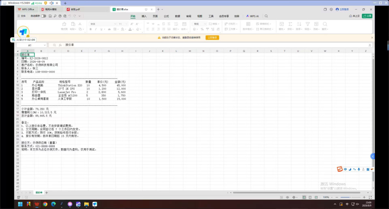The height and width of the screenshot is (209, 389).
Task: Open the Page (页面) ribbon tab
Action: click(x=155, y=16)
